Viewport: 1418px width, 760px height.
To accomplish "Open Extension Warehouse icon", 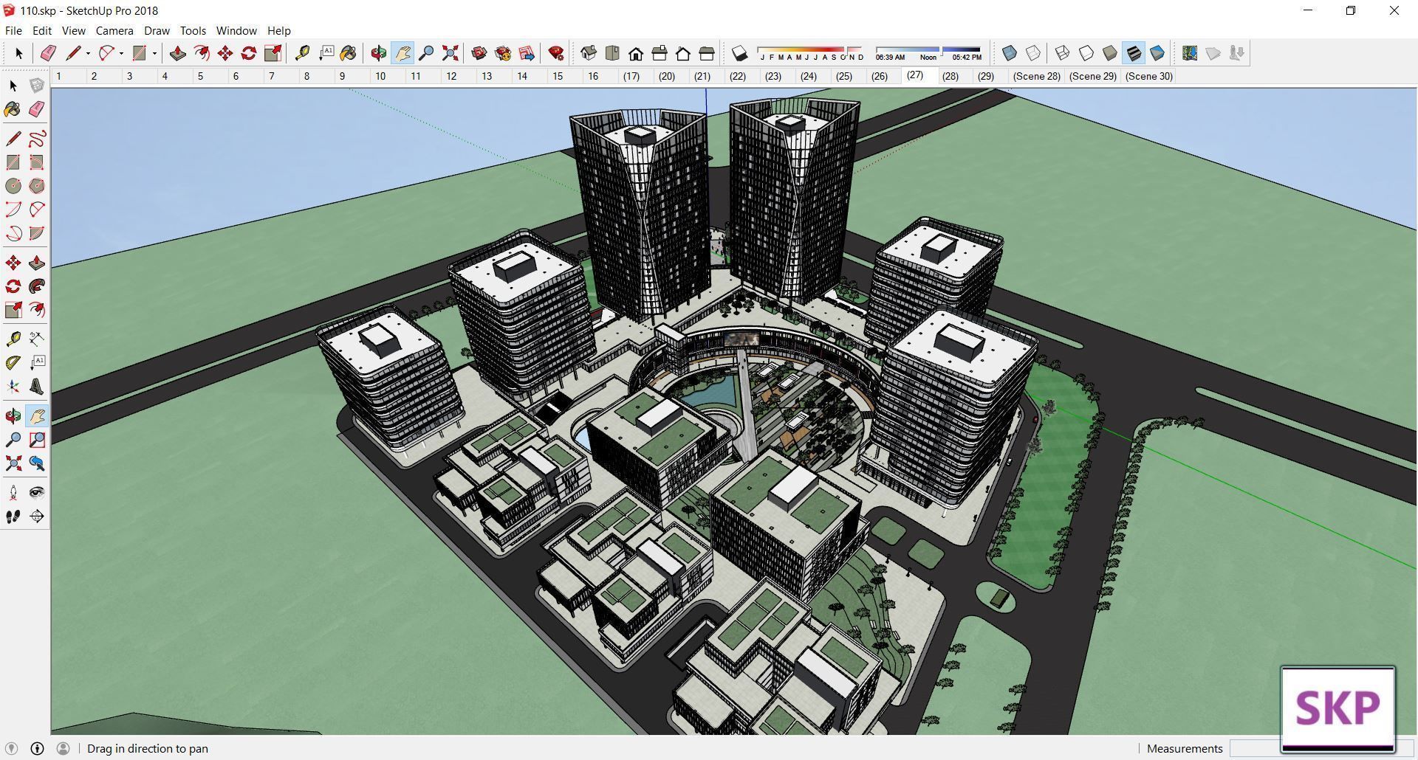I will click(x=503, y=53).
